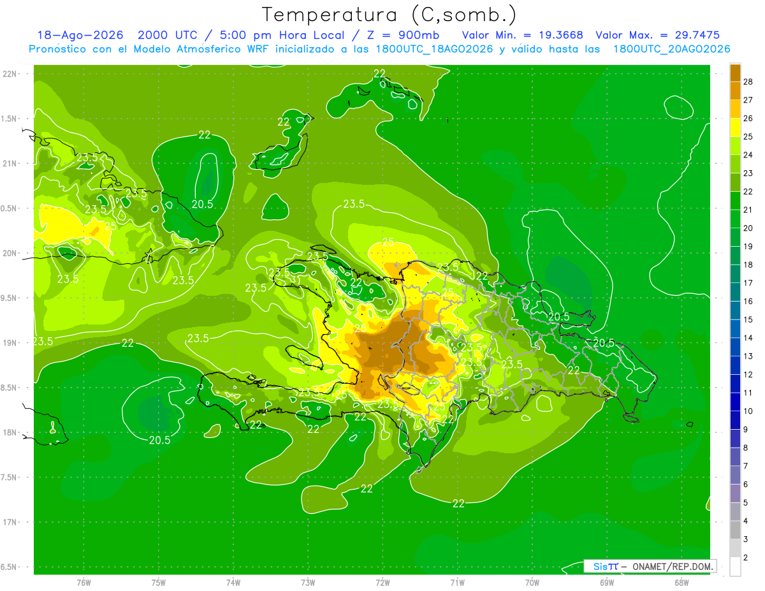Click legend value 26
This screenshot has width=765, height=591.
coord(748,118)
